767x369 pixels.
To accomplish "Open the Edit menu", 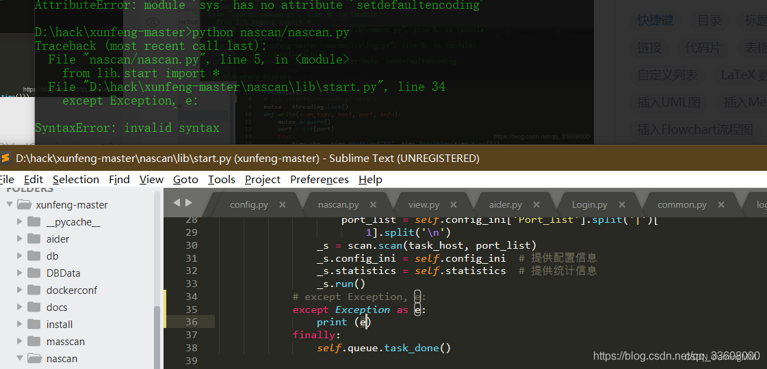I will (x=34, y=179).
